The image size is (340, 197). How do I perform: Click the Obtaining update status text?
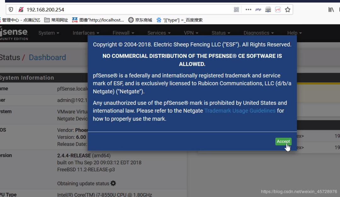pyautogui.click(x=83, y=183)
